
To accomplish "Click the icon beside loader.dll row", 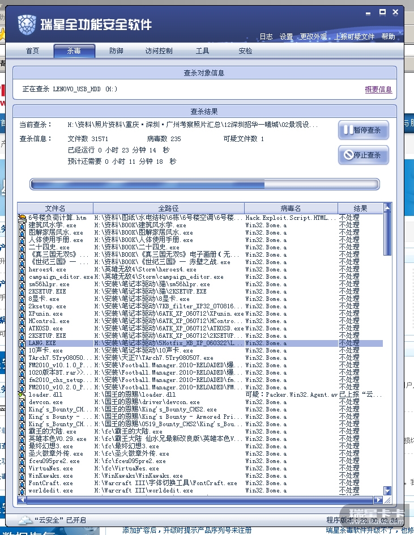I will click(22, 395).
